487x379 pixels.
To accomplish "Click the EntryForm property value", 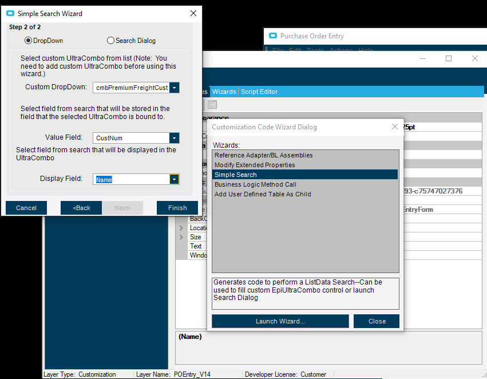I will click(x=417, y=210).
